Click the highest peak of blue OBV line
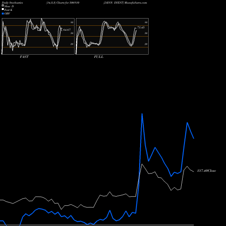The height and width of the screenshot is (226, 226). click(142, 114)
